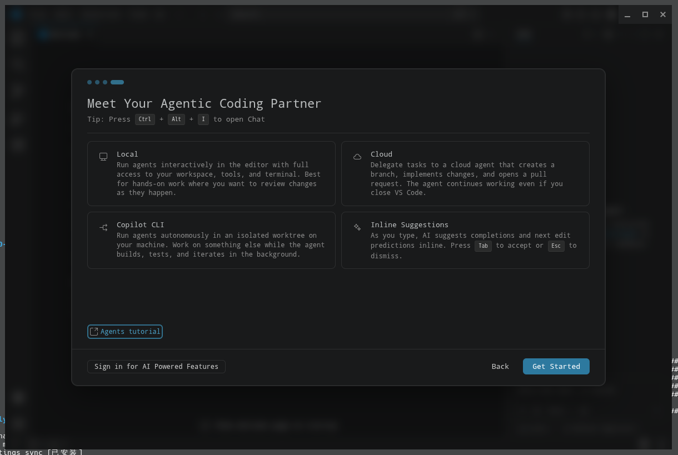Jump to first onboarding step dot
This screenshot has height=455, width=678.
[x=89, y=82]
